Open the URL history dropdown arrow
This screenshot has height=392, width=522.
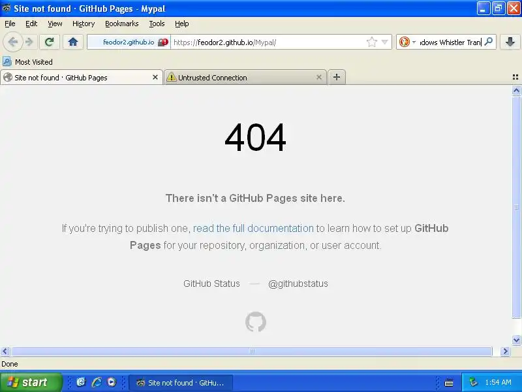pos(384,42)
